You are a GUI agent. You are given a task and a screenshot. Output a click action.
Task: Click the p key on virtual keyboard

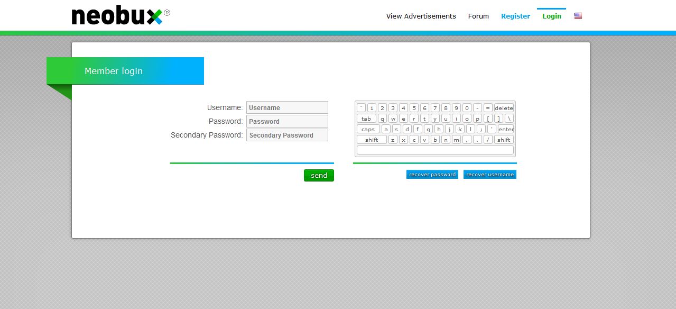click(x=478, y=119)
